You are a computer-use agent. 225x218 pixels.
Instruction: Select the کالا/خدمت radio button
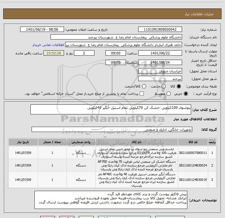click(x=144, y=86)
